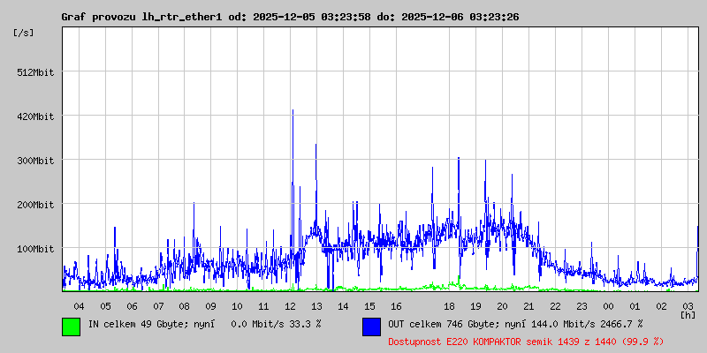Click hour 21 on the time axis
Screen dimensions: 707x353
pos(528,305)
